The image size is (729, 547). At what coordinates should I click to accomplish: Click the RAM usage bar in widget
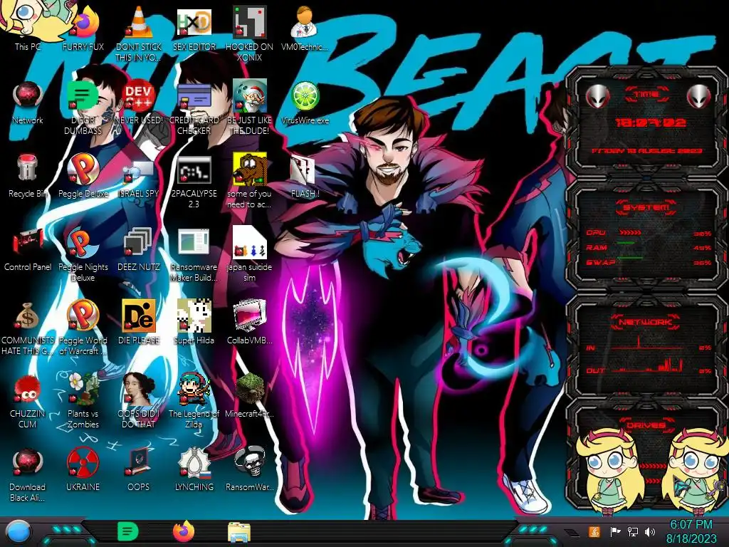coord(626,244)
